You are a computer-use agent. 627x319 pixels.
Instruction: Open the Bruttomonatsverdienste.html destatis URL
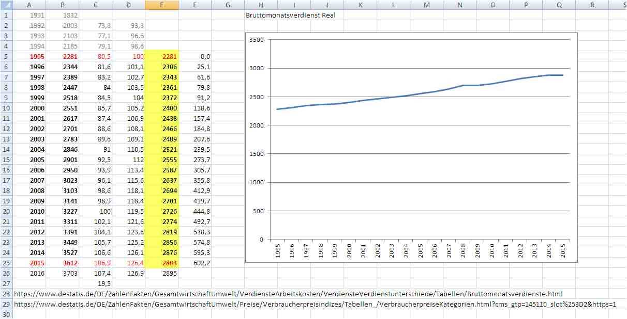pos(288,294)
